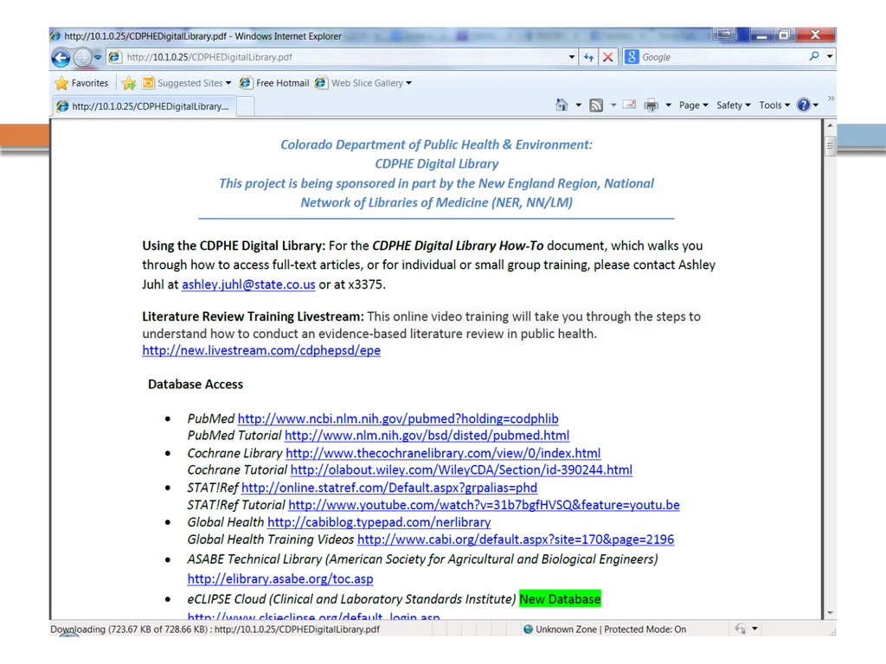Expand the zoom level dropdown arrow
The height and width of the screenshot is (664, 886).
[754, 629]
